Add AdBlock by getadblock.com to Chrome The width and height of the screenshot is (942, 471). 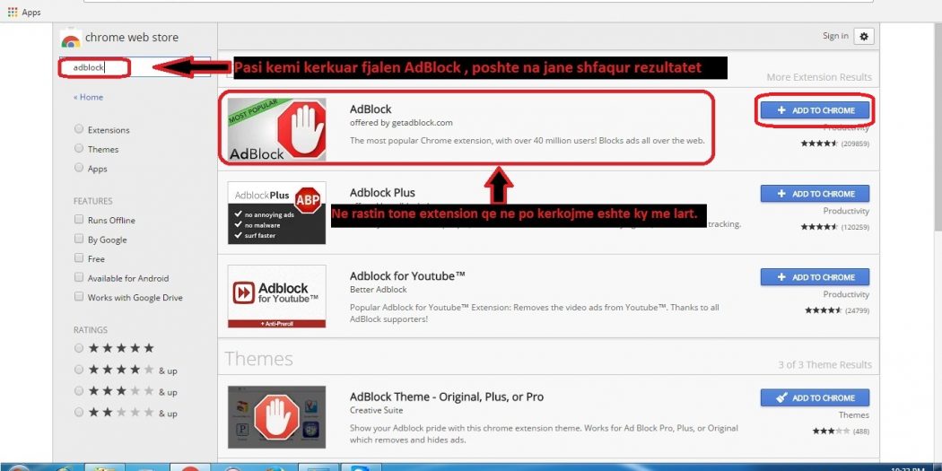point(815,110)
